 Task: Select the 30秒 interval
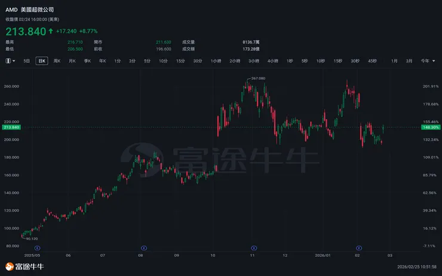(x=355, y=61)
